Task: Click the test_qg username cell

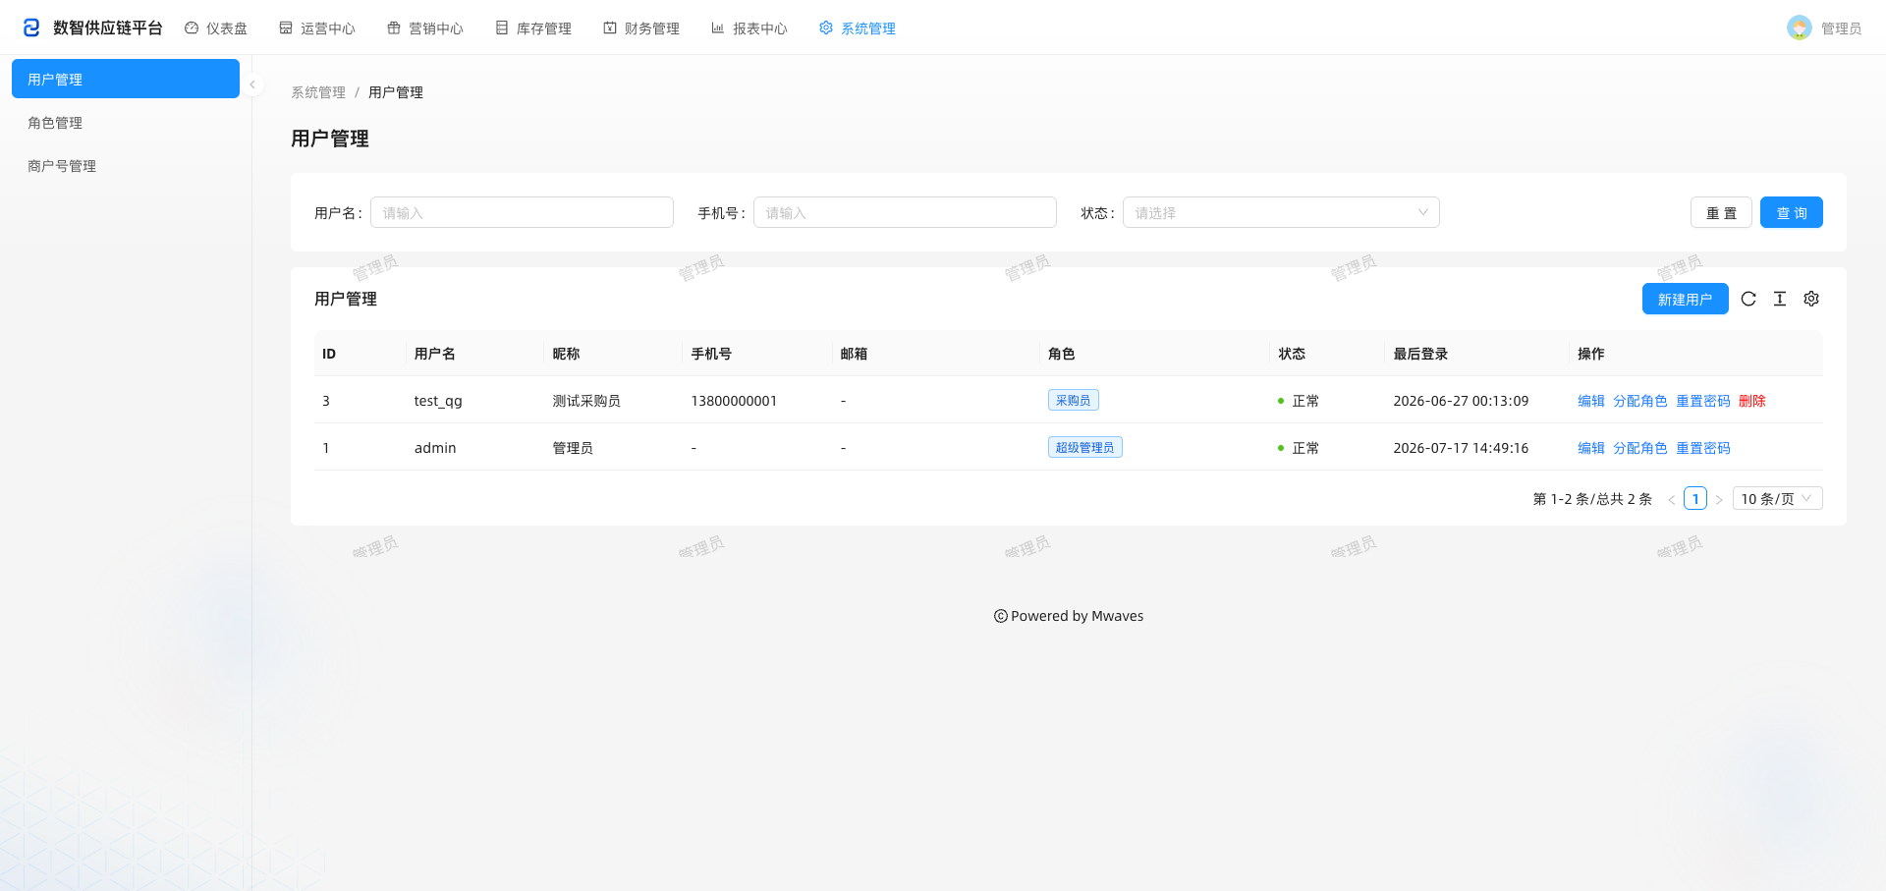Action: 438,401
